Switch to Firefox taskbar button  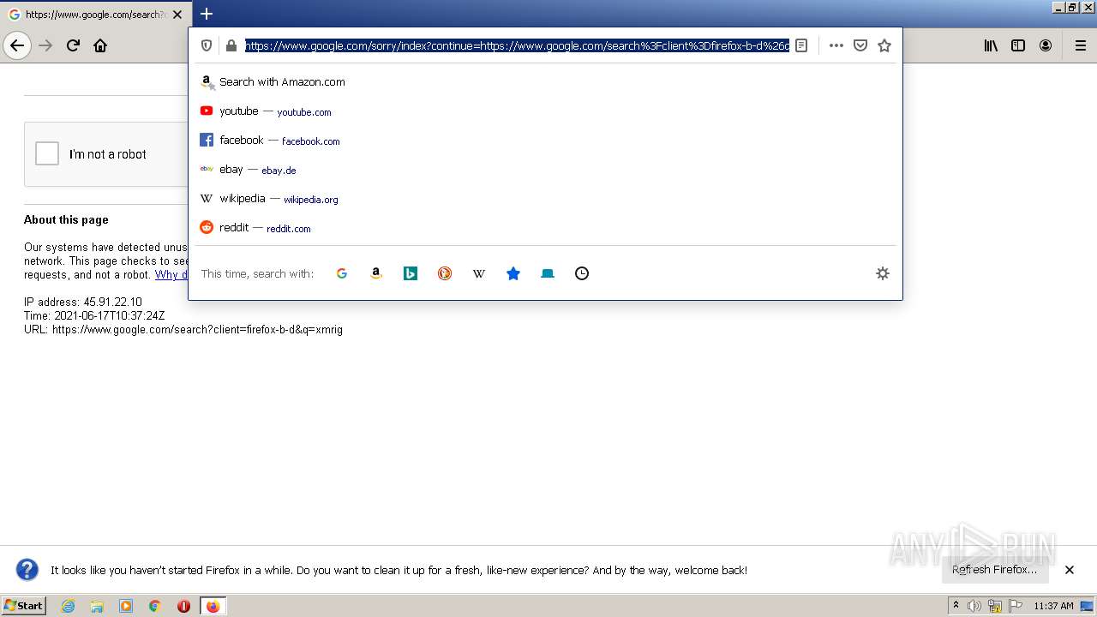point(213,606)
